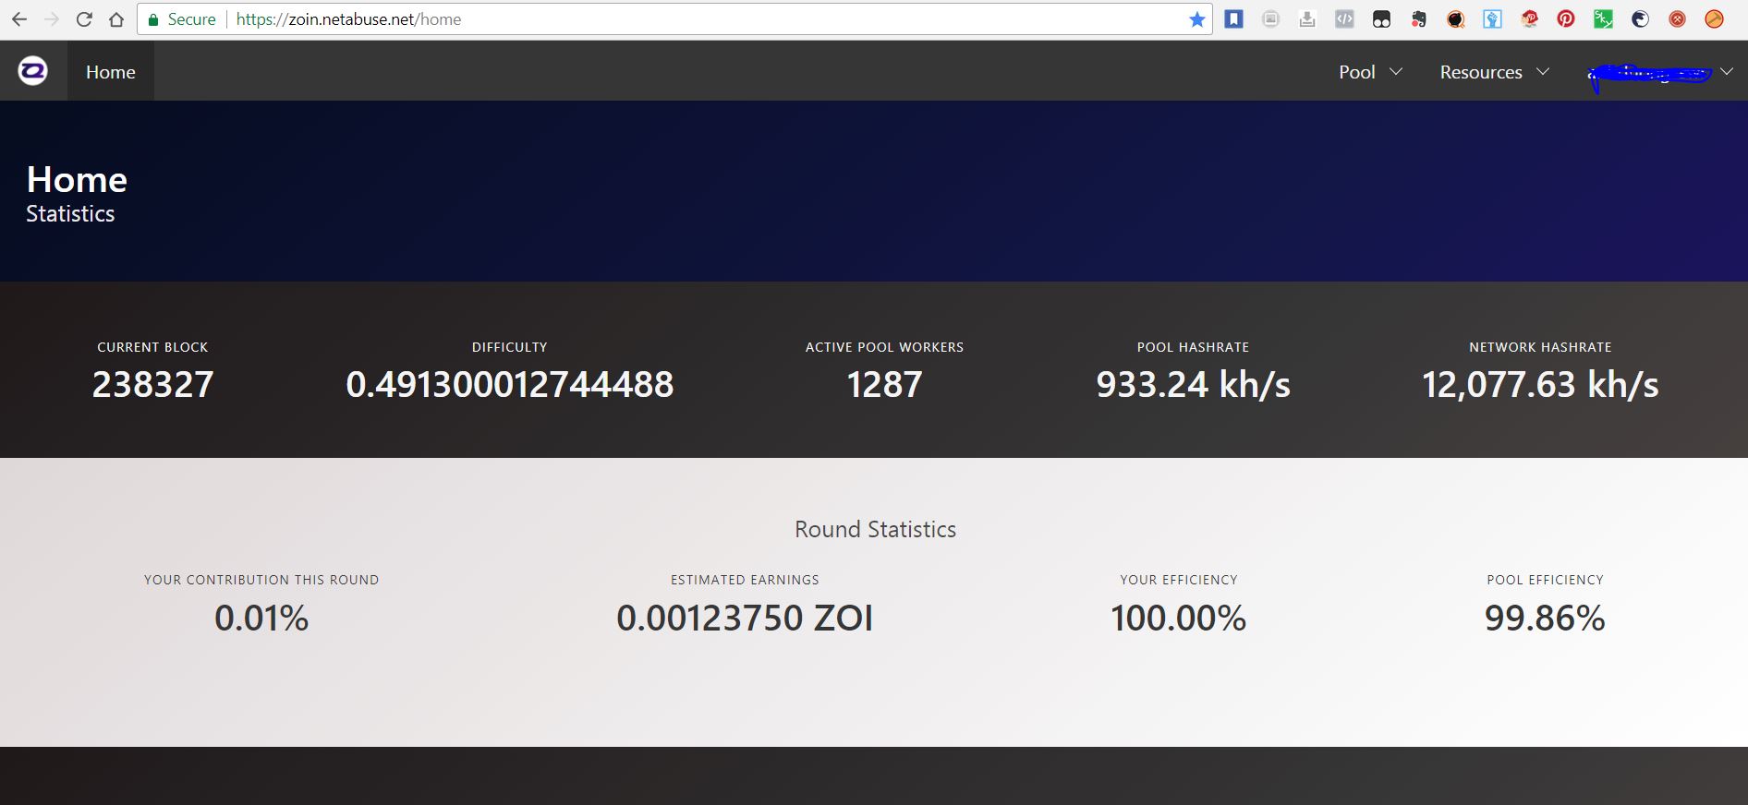Launch the Evernote elephant extension
The height and width of the screenshot is (805, 1748).
click(1418, 18)
